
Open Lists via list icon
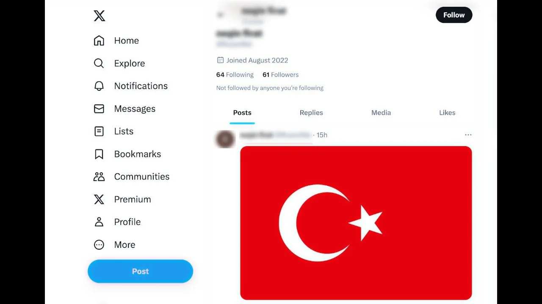99,131
